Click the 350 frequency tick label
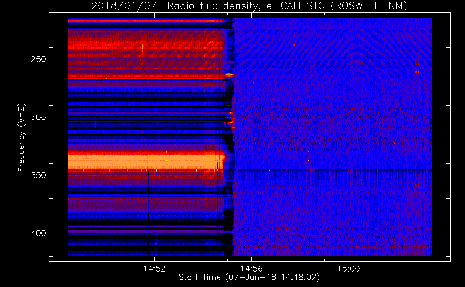Screen dimensions: 465x287 (39, 175)
